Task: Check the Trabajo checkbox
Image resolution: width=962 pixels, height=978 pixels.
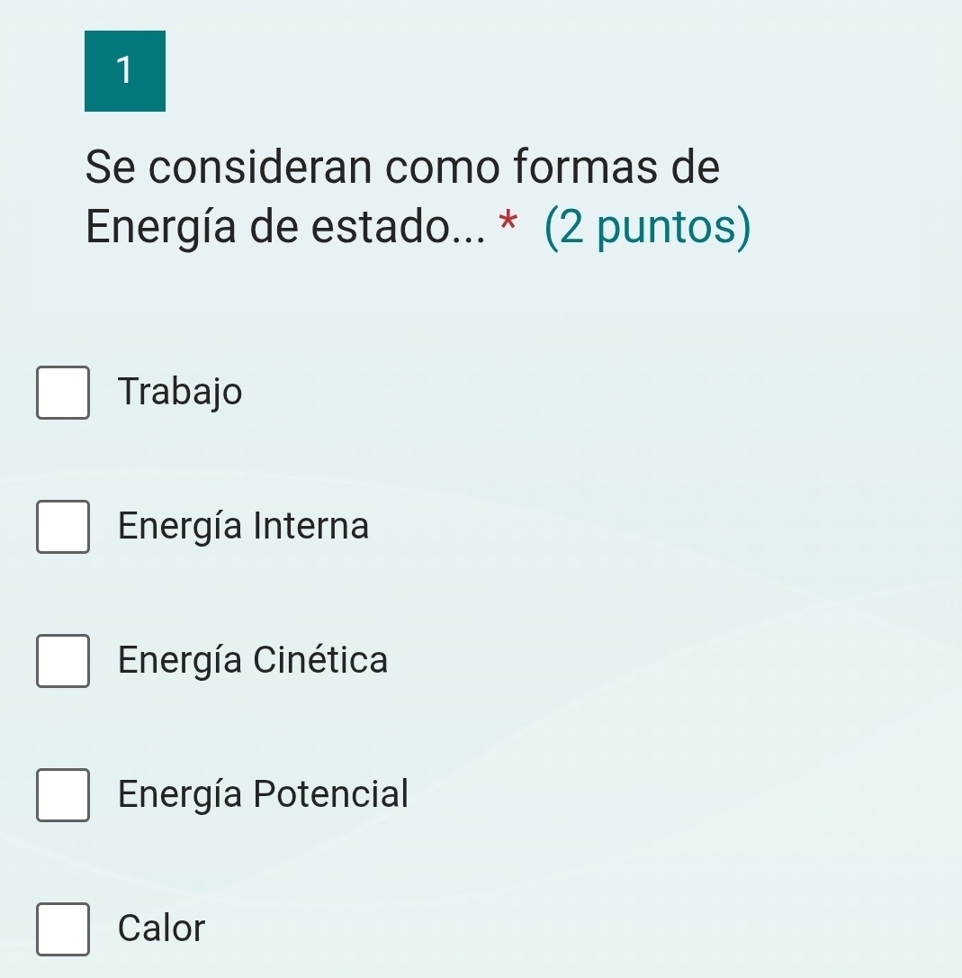Action: tap(63, 393)
